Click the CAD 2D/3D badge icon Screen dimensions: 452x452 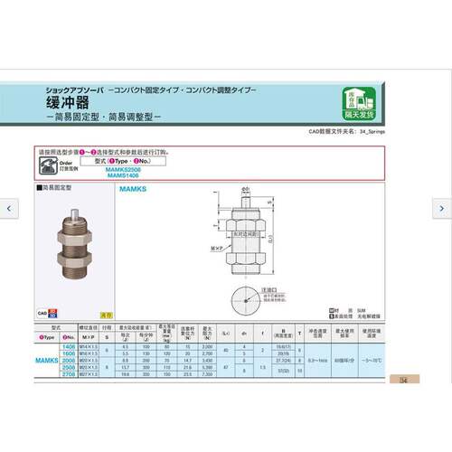pos(48,314)
